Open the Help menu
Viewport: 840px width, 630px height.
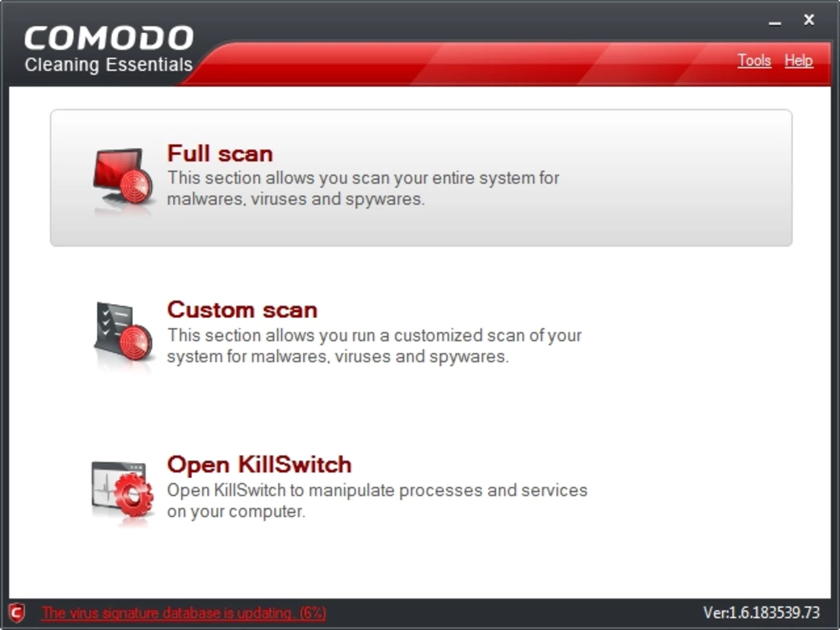(798, 61)
